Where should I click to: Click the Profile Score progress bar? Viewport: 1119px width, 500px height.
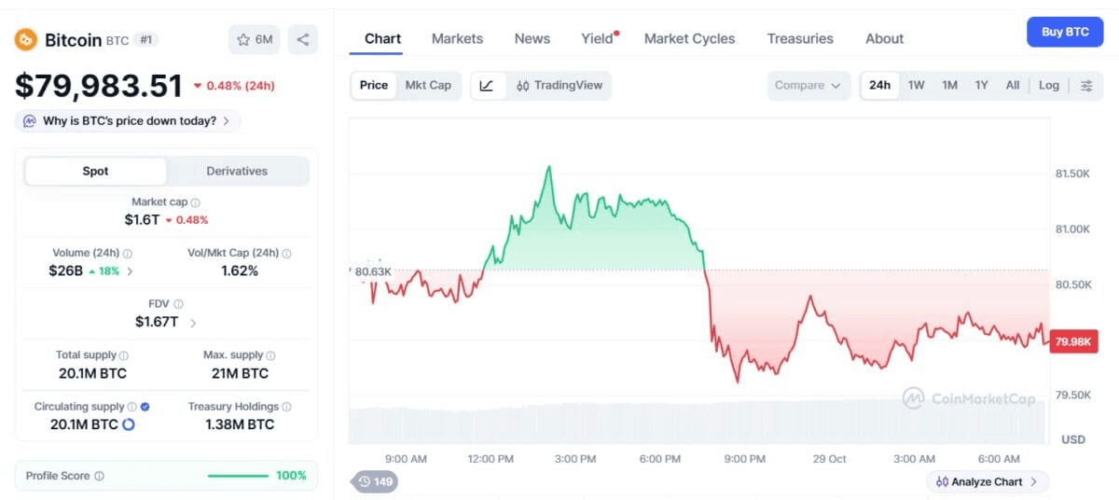click(x=238, y=476)
